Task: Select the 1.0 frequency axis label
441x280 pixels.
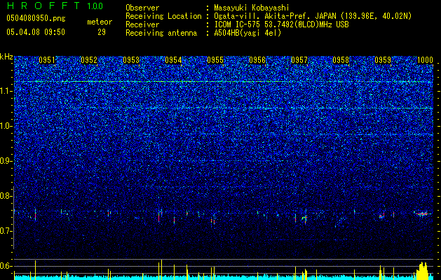Action: coord(6,126)
